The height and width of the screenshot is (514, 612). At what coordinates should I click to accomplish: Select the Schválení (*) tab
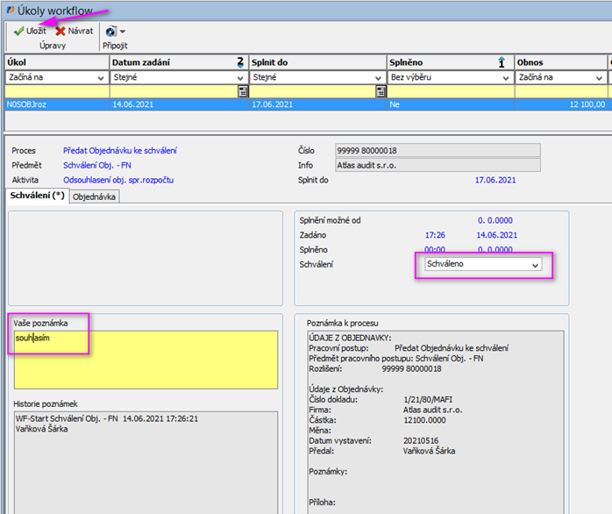tap(36, 196)
